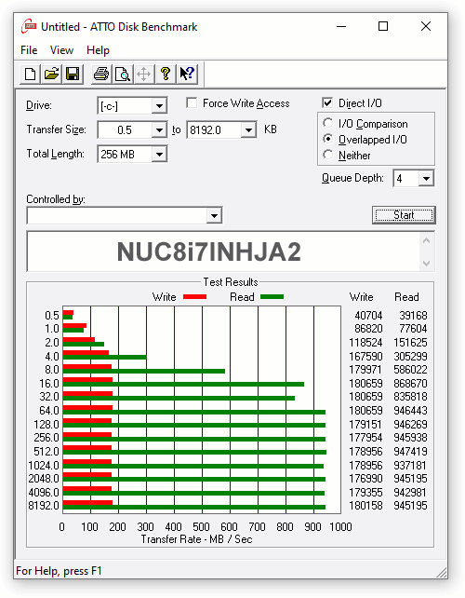Select the Neither radio option
This screenshot has height=598, width=465.
tap(327, 155)
